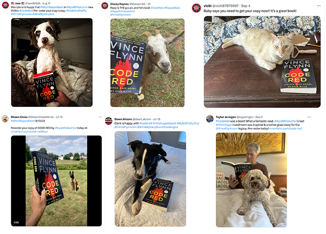The width and height of the screenshot is (326, 234).
Task: Open vicki's profile avatar
Action: click(196, 8)
